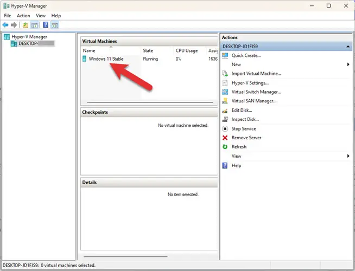
Task: Click the Windows 11 Stable VM icon
Action: (x=84, y=59)
